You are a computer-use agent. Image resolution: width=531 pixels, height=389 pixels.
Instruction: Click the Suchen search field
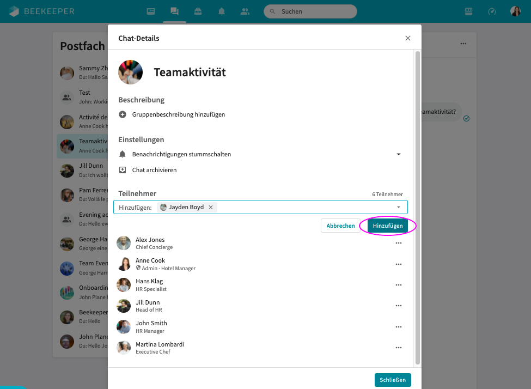point(310,11)
